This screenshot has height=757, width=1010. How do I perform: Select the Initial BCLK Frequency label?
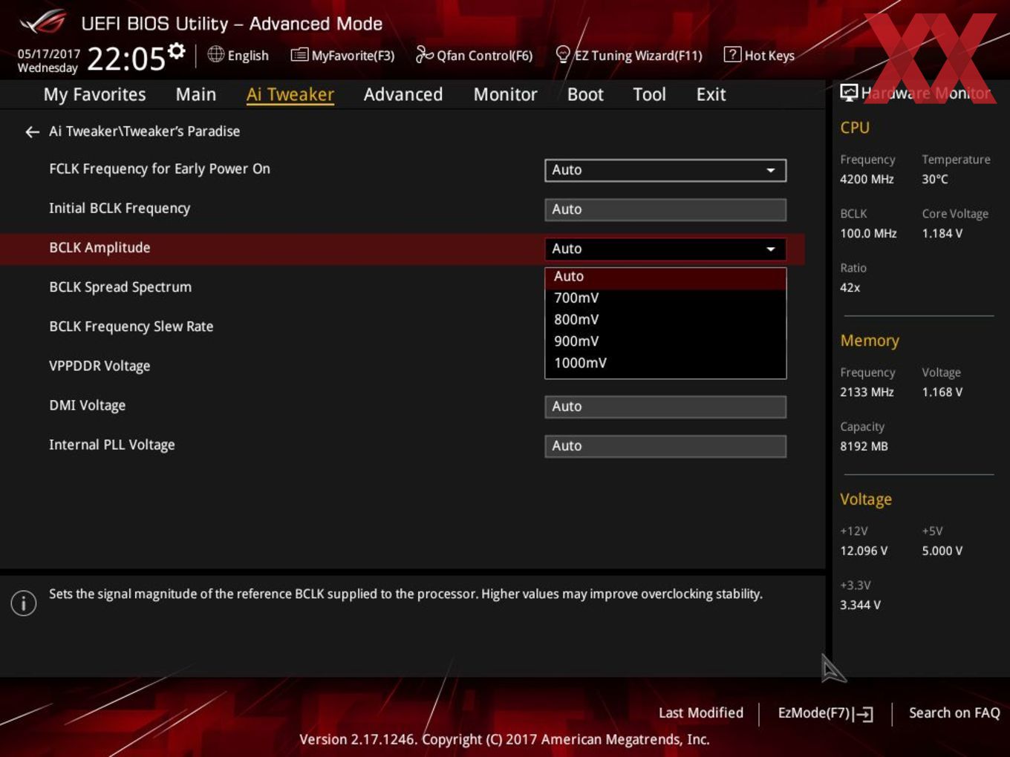click(x=120, y=209)
